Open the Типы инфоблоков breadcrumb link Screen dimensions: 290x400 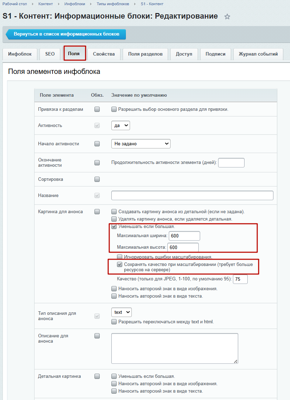pyautogui.click(x=113, y=4)
